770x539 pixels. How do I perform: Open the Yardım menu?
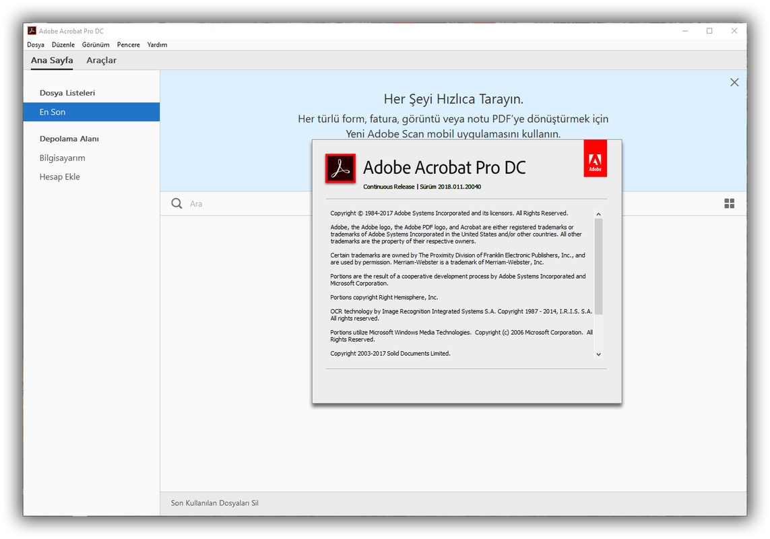(x=157, y=44)
